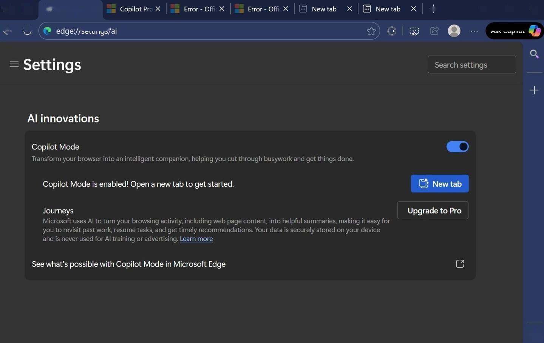Click the page reload icon
This screenshot has height=343, width=544.
pyautogui.click(x=27, y=31)
